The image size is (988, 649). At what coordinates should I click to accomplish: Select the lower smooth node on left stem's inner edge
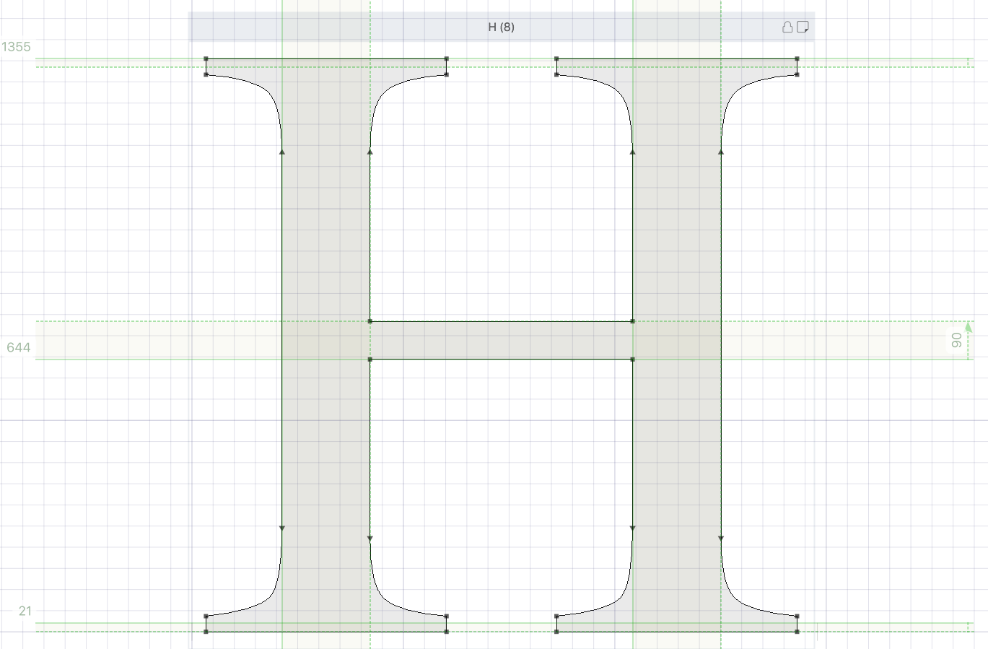(370, 539)
